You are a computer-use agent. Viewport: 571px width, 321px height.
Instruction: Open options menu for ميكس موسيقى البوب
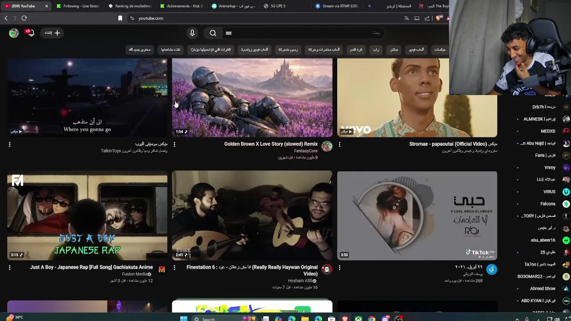(x=9, y=144)
